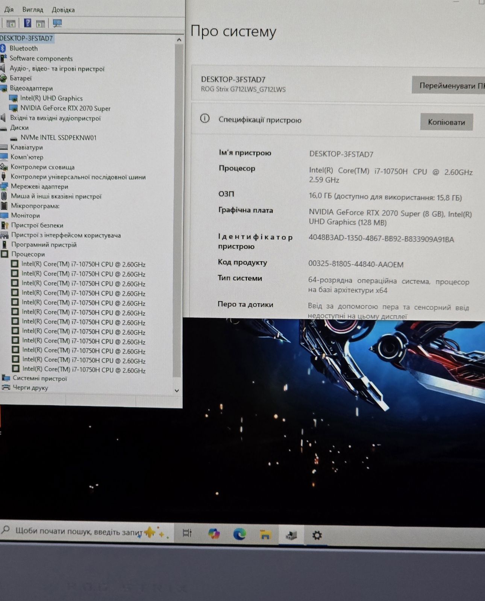Click the Диски drive category icon

[x=4, y=128]
